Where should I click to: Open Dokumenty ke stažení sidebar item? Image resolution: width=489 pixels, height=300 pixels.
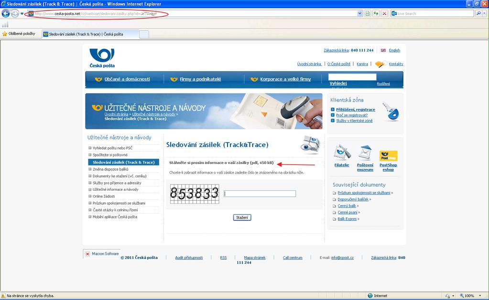coord(120,176)
